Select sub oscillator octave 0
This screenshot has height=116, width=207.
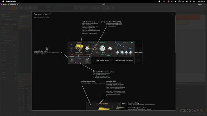pyautogui.click(x=75, y=63)
